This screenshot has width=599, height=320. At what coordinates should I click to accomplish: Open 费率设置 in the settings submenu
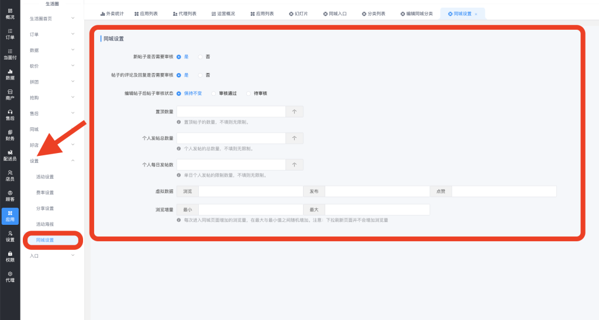click(x=45, y=192)
